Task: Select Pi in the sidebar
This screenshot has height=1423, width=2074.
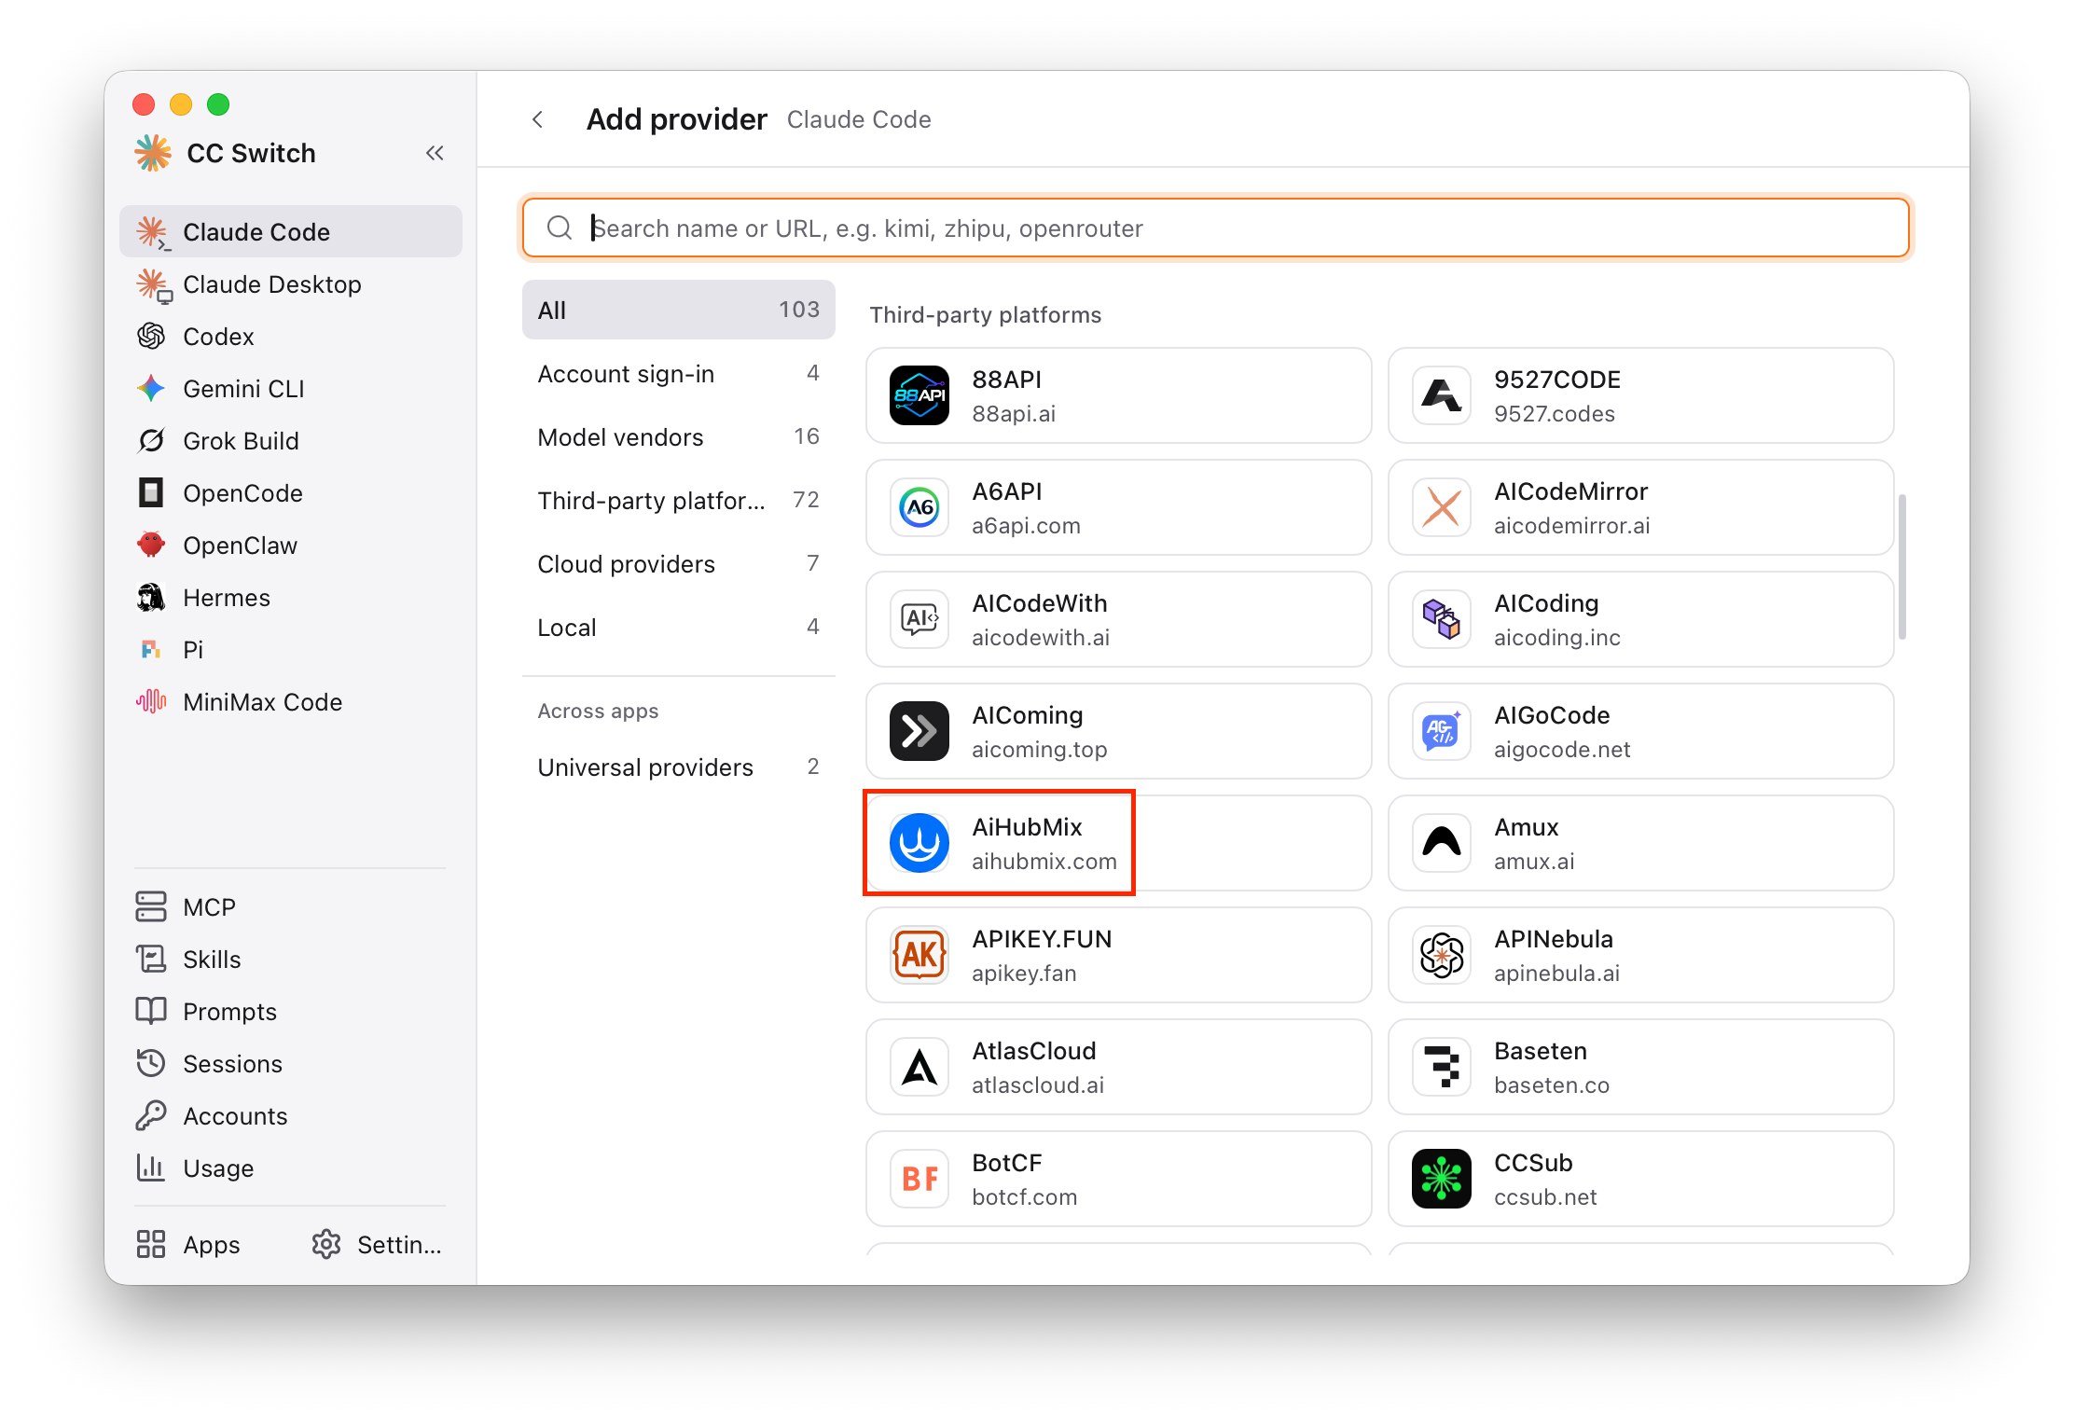Action: click(x=290, y=649)
